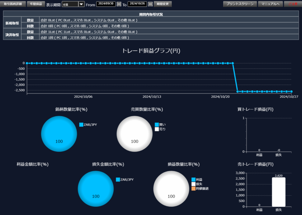Click the 2024/10/20 axis date label

(220, 97)
